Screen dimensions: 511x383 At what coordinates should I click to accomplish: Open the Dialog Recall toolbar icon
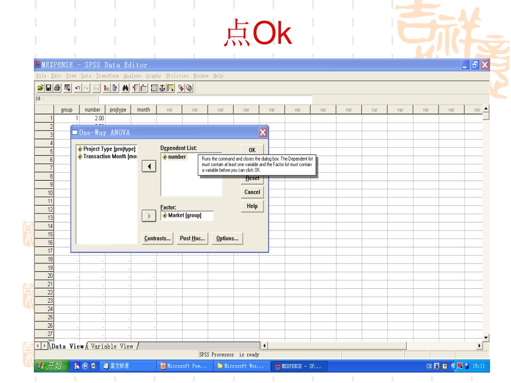[x=67, y=88]
